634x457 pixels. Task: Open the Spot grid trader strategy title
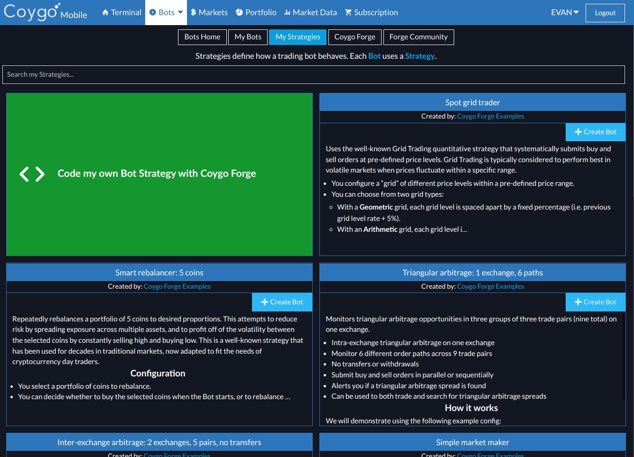pyautogui.click(x=473, y=102)
